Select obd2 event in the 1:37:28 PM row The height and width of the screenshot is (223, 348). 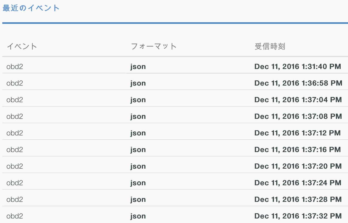click(x=15, y=199)
